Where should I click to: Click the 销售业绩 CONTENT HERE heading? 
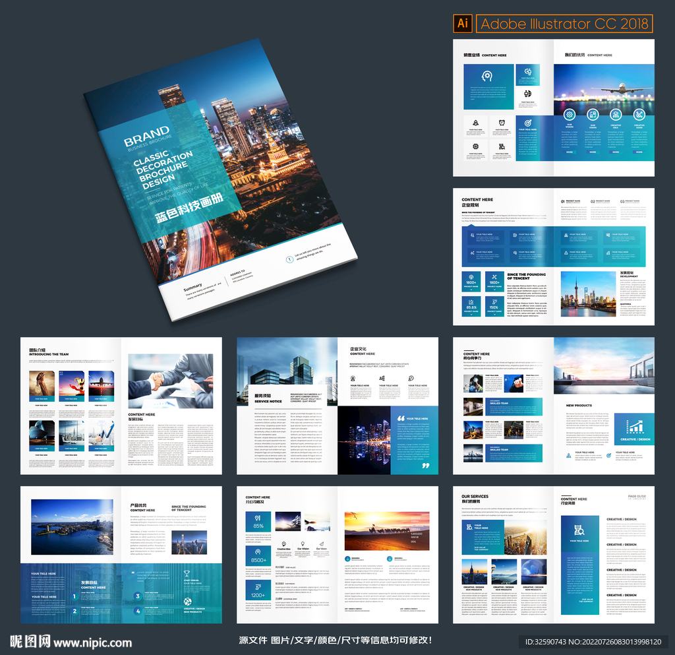(484, 55)
